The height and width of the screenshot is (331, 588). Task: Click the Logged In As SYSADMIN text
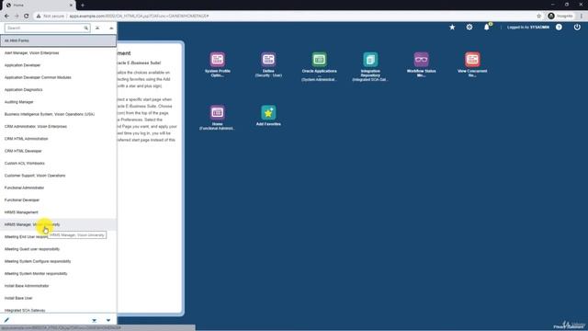coord(528,28)
